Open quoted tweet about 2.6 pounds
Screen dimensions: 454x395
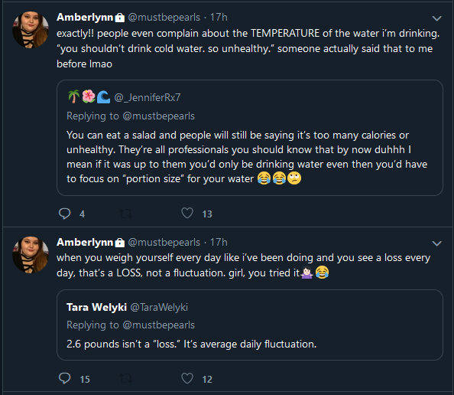[x=250, y=325]
